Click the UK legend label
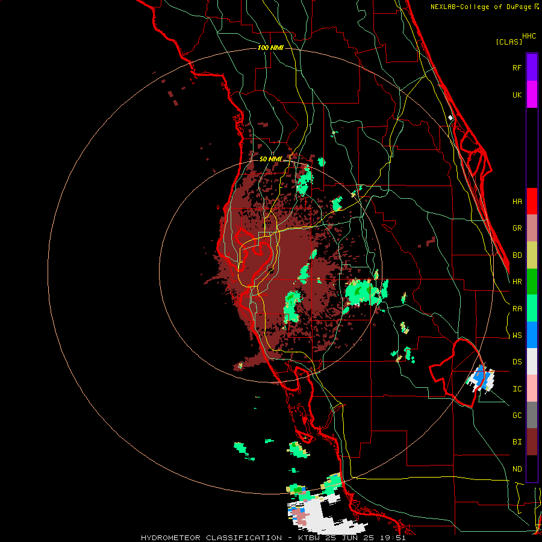This screenshot has height=542, width=542. pyautogui.click(x=517, y=95)
